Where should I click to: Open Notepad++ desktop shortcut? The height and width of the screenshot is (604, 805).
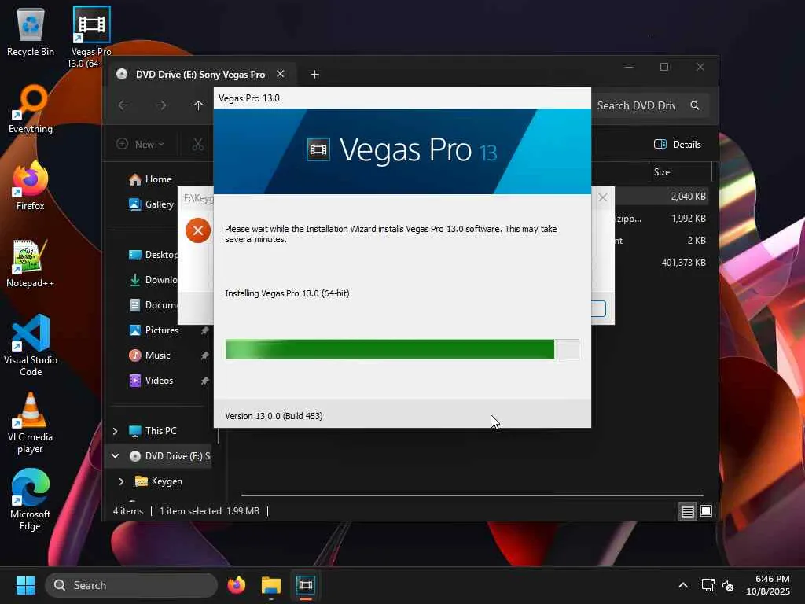coord(31,263)
